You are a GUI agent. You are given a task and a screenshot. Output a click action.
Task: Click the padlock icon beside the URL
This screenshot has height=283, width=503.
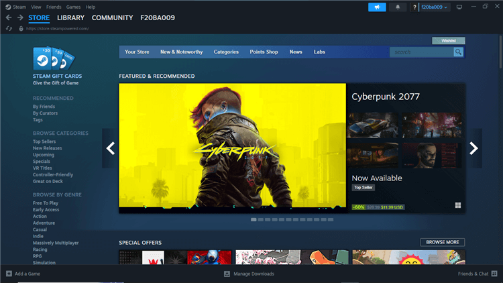[21, 29]
